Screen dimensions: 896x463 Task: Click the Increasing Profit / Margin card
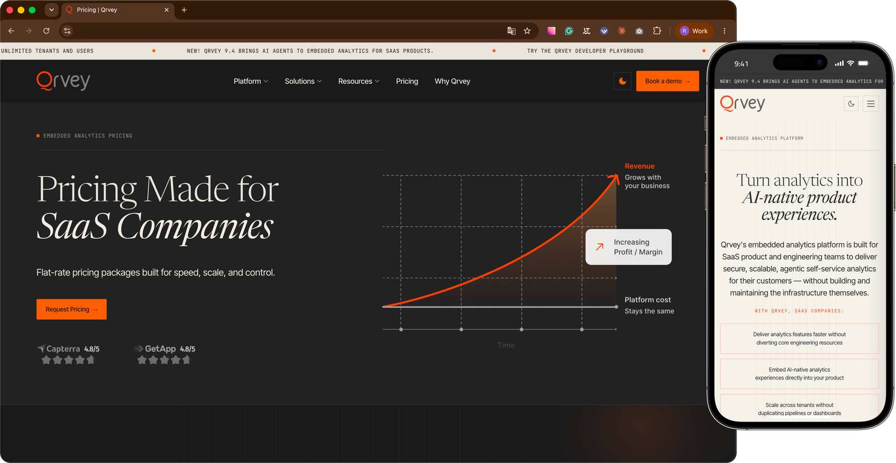[x=628, y=247]
